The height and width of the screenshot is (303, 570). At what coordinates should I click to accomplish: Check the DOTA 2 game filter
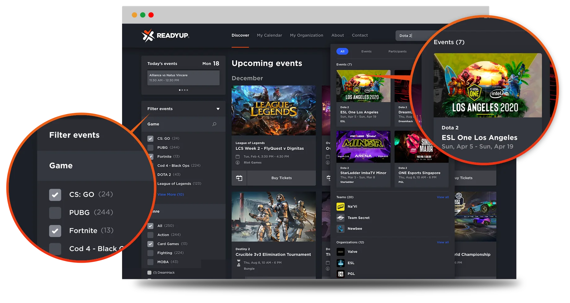tap(169, 175)
